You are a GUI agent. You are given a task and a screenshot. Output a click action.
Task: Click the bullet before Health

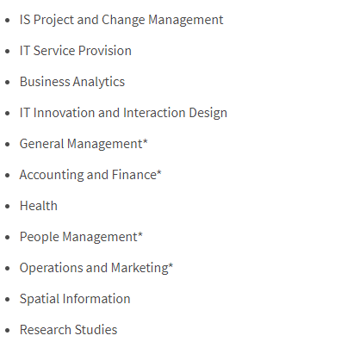8,206
